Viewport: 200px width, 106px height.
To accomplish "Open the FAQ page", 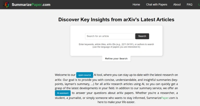I will (189, 4).
